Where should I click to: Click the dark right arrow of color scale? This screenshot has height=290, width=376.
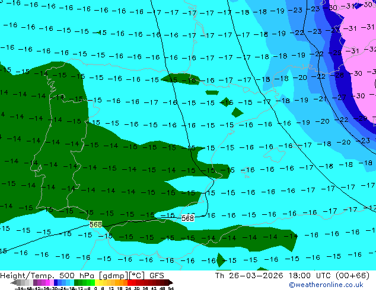pyautogui.click(x=170, y=282)
